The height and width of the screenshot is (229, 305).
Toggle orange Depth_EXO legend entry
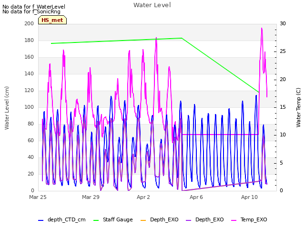[x=159, y=219]
